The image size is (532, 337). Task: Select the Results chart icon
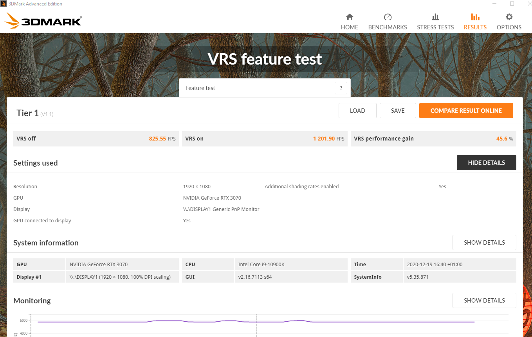click(475, 17)
